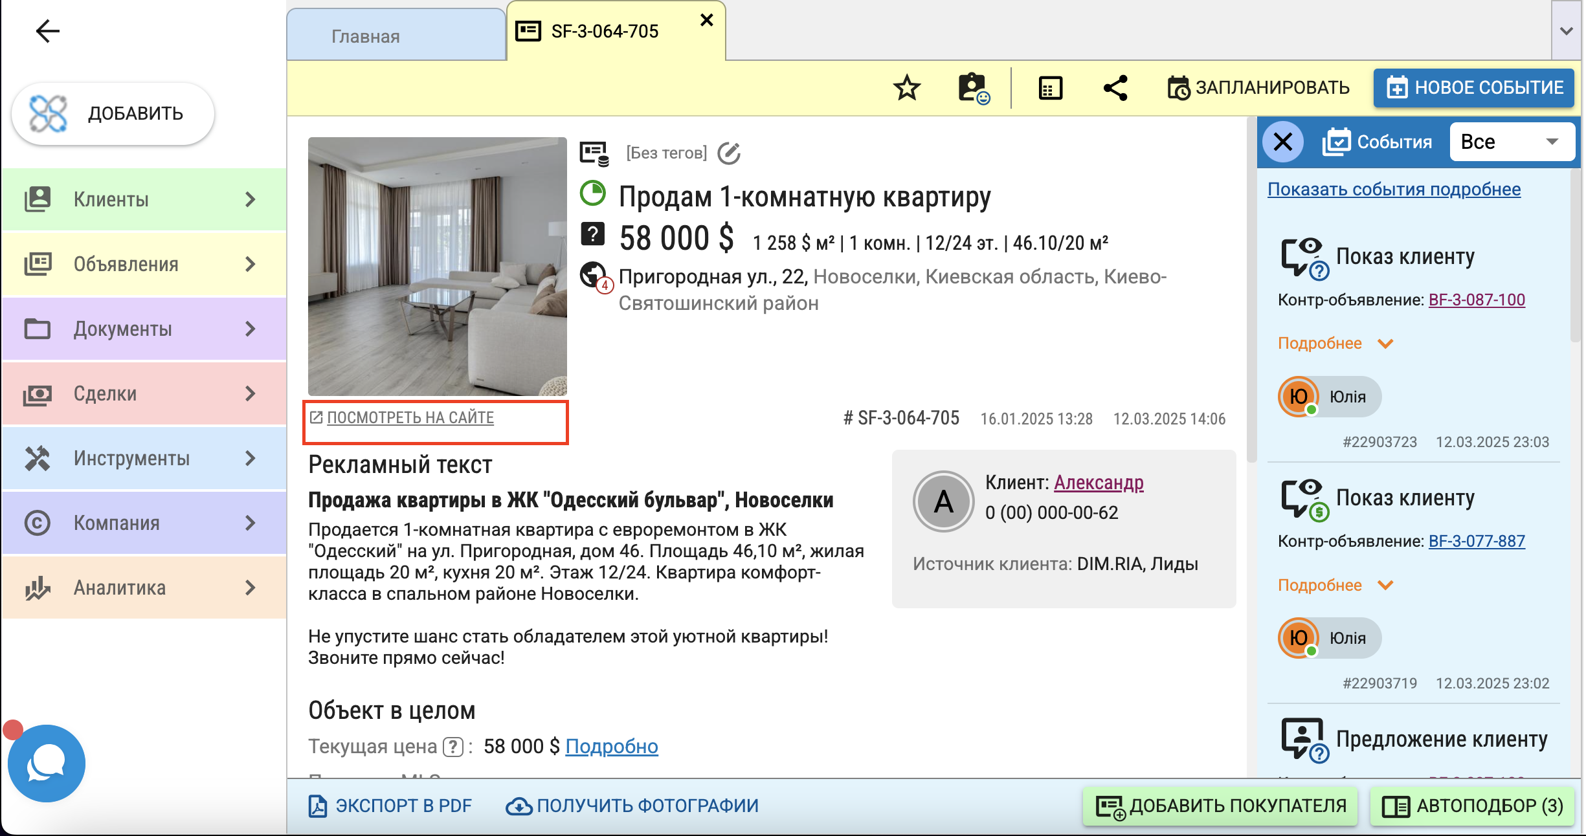Click the first Показ клиенту event icon
This screenshot has height=836, width=1586.
[x=1304, y=258]
